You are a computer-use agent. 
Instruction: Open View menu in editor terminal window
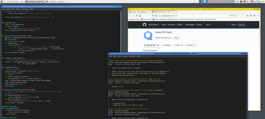click(x=13, y=9)
